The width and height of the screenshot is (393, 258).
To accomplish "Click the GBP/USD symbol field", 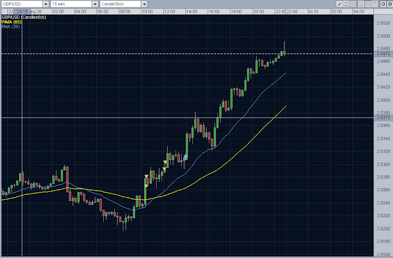I will 22,4.
